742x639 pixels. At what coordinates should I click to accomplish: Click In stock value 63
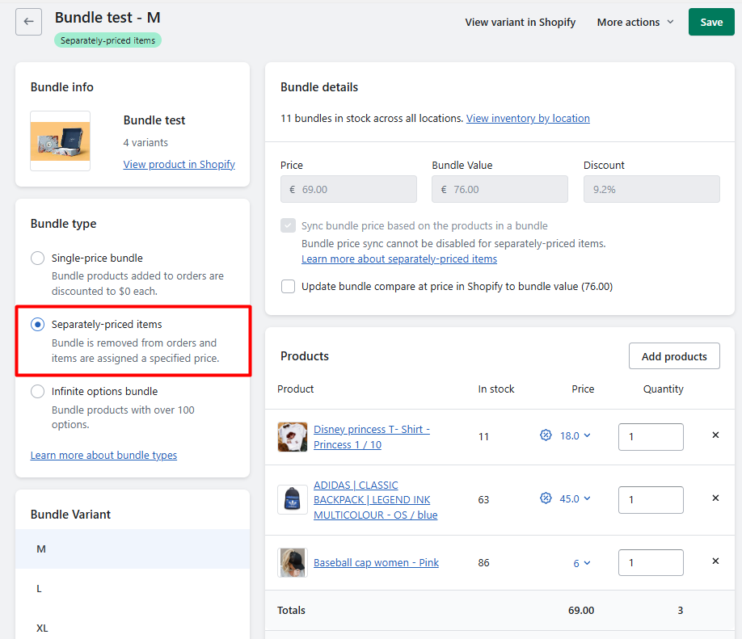(483, 499)
